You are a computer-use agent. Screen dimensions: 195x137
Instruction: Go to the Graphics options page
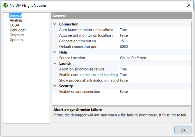pyautogui.click(x=17, y=35)
